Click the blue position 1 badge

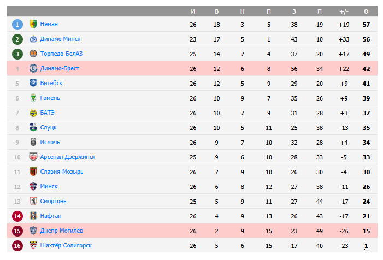coord(17,24)
